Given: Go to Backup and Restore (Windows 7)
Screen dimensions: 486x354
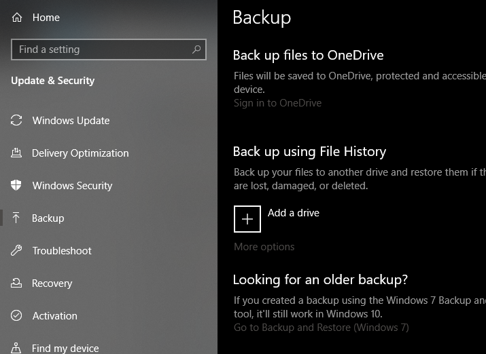Looking at the screenshot, I should tap(321, 328).
